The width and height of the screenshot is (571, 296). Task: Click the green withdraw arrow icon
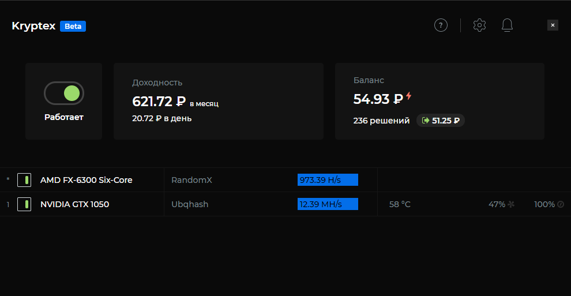(x=425, y=121)
